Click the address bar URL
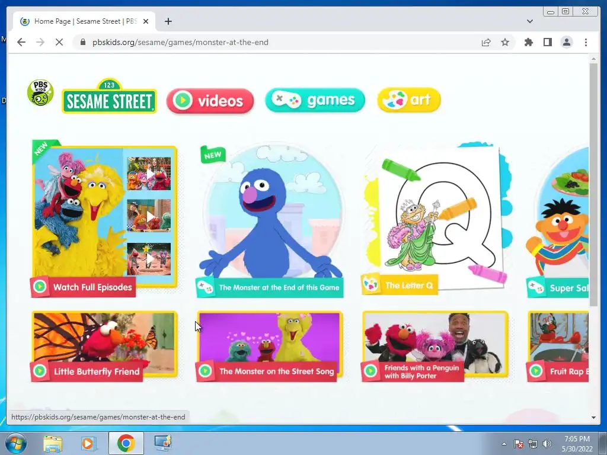This screenshot has height=455, width=607. 180,42
